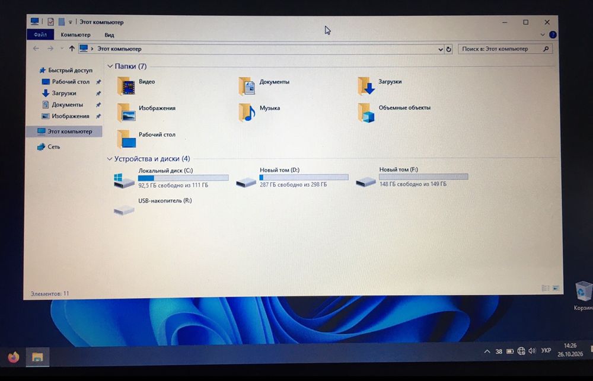Open the Объемные объекты folder

click(394, 112)
